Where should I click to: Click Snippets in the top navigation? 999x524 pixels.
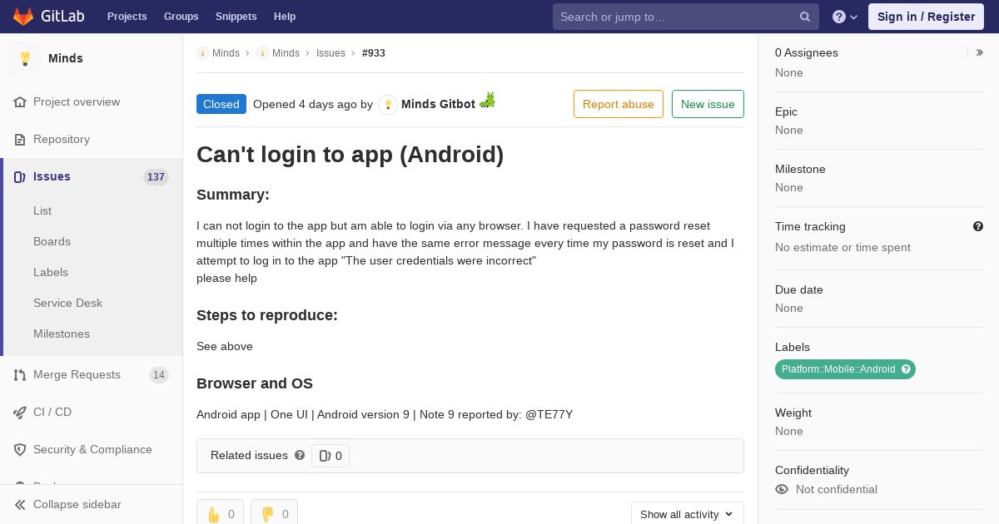click(x=236, y=17)
